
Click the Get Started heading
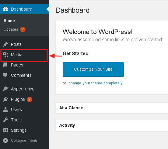(x=75, y=53)
